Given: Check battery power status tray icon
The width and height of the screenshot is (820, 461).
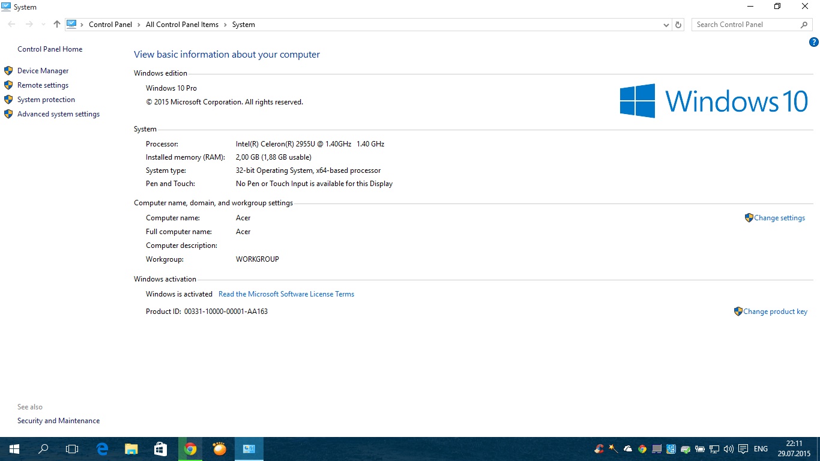Looking at the screenshot, I should [700, 449].
